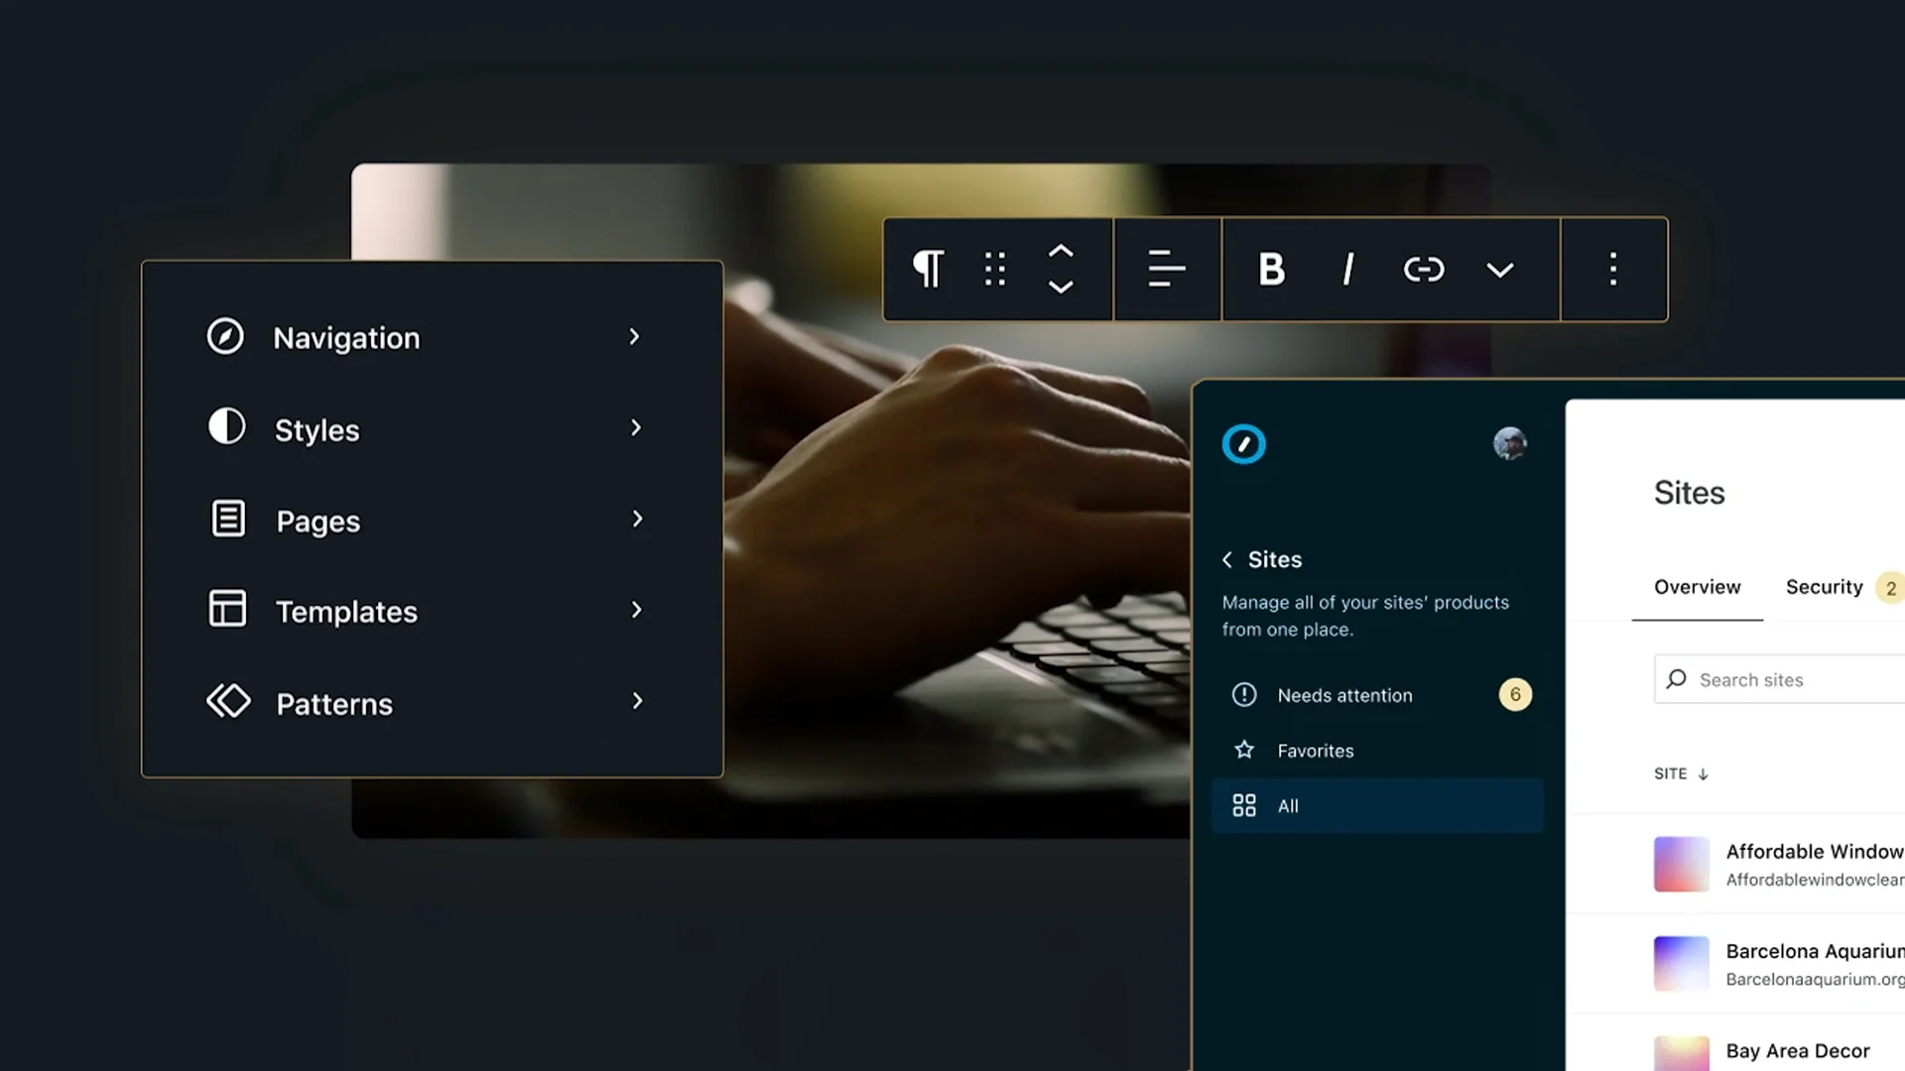
Task: Open block options three-dot menu
Action: (1613, 269)
